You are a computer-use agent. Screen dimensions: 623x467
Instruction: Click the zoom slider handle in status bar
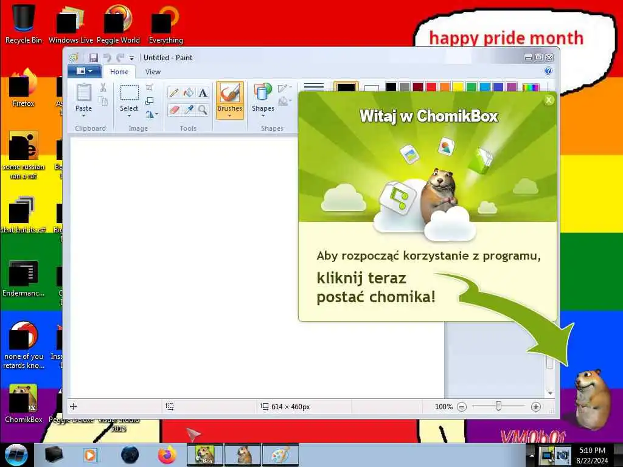(x=498, y=406)
